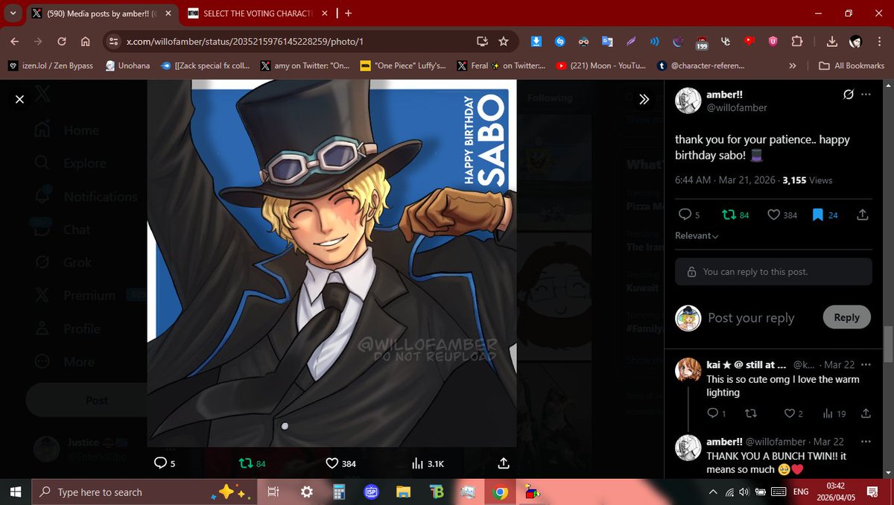Open the Unohana bookmark
This screenshot has height=505, width=894.
point(127,66)
